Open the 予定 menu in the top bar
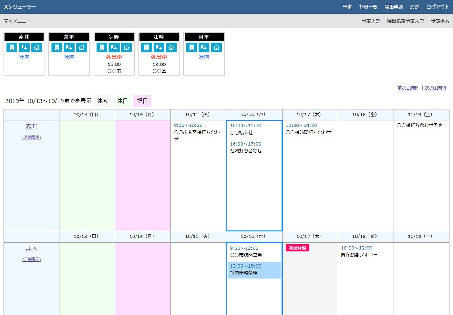453x315 pixels. pos(348,7)
